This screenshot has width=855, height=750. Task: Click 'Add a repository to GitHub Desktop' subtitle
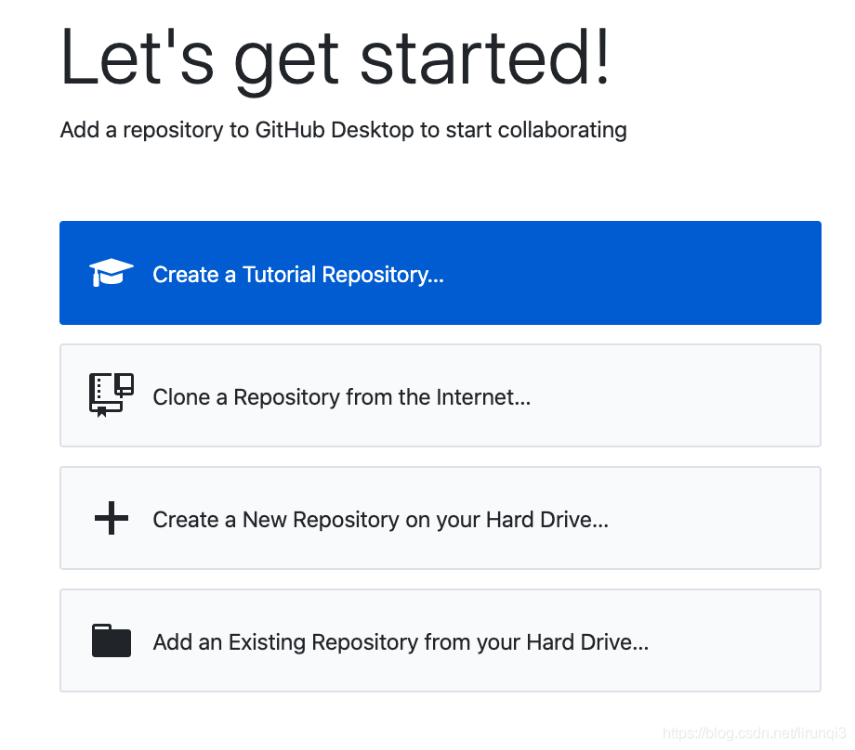point(344,130)
